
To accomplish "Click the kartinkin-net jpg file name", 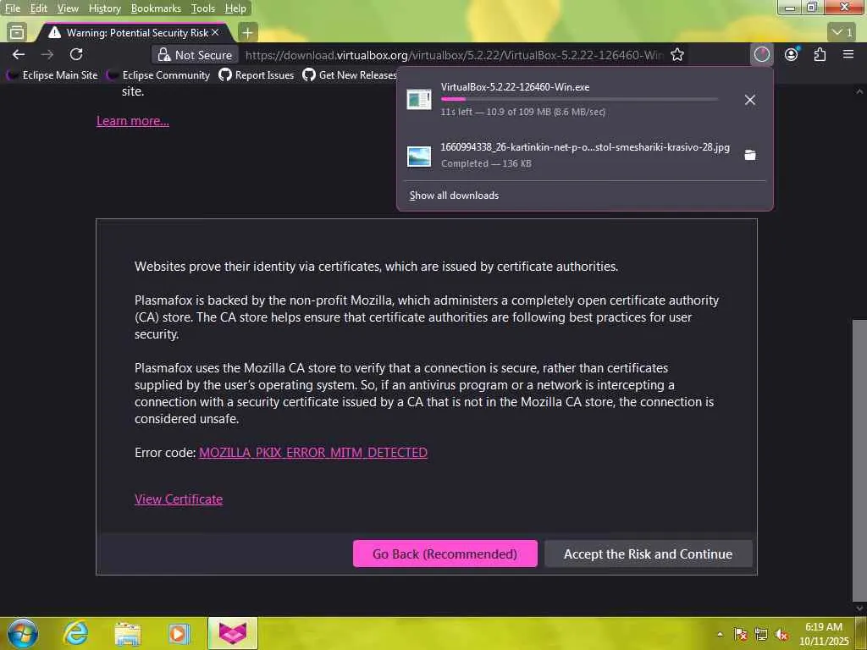I will pos(585,147).
